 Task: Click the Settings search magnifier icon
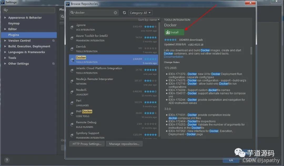click(x=6, y=10)
